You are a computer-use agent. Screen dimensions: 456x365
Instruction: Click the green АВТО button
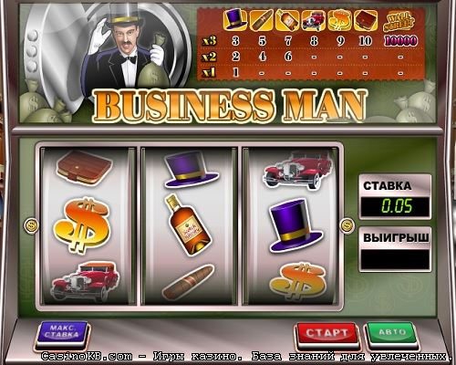[392, 334]
